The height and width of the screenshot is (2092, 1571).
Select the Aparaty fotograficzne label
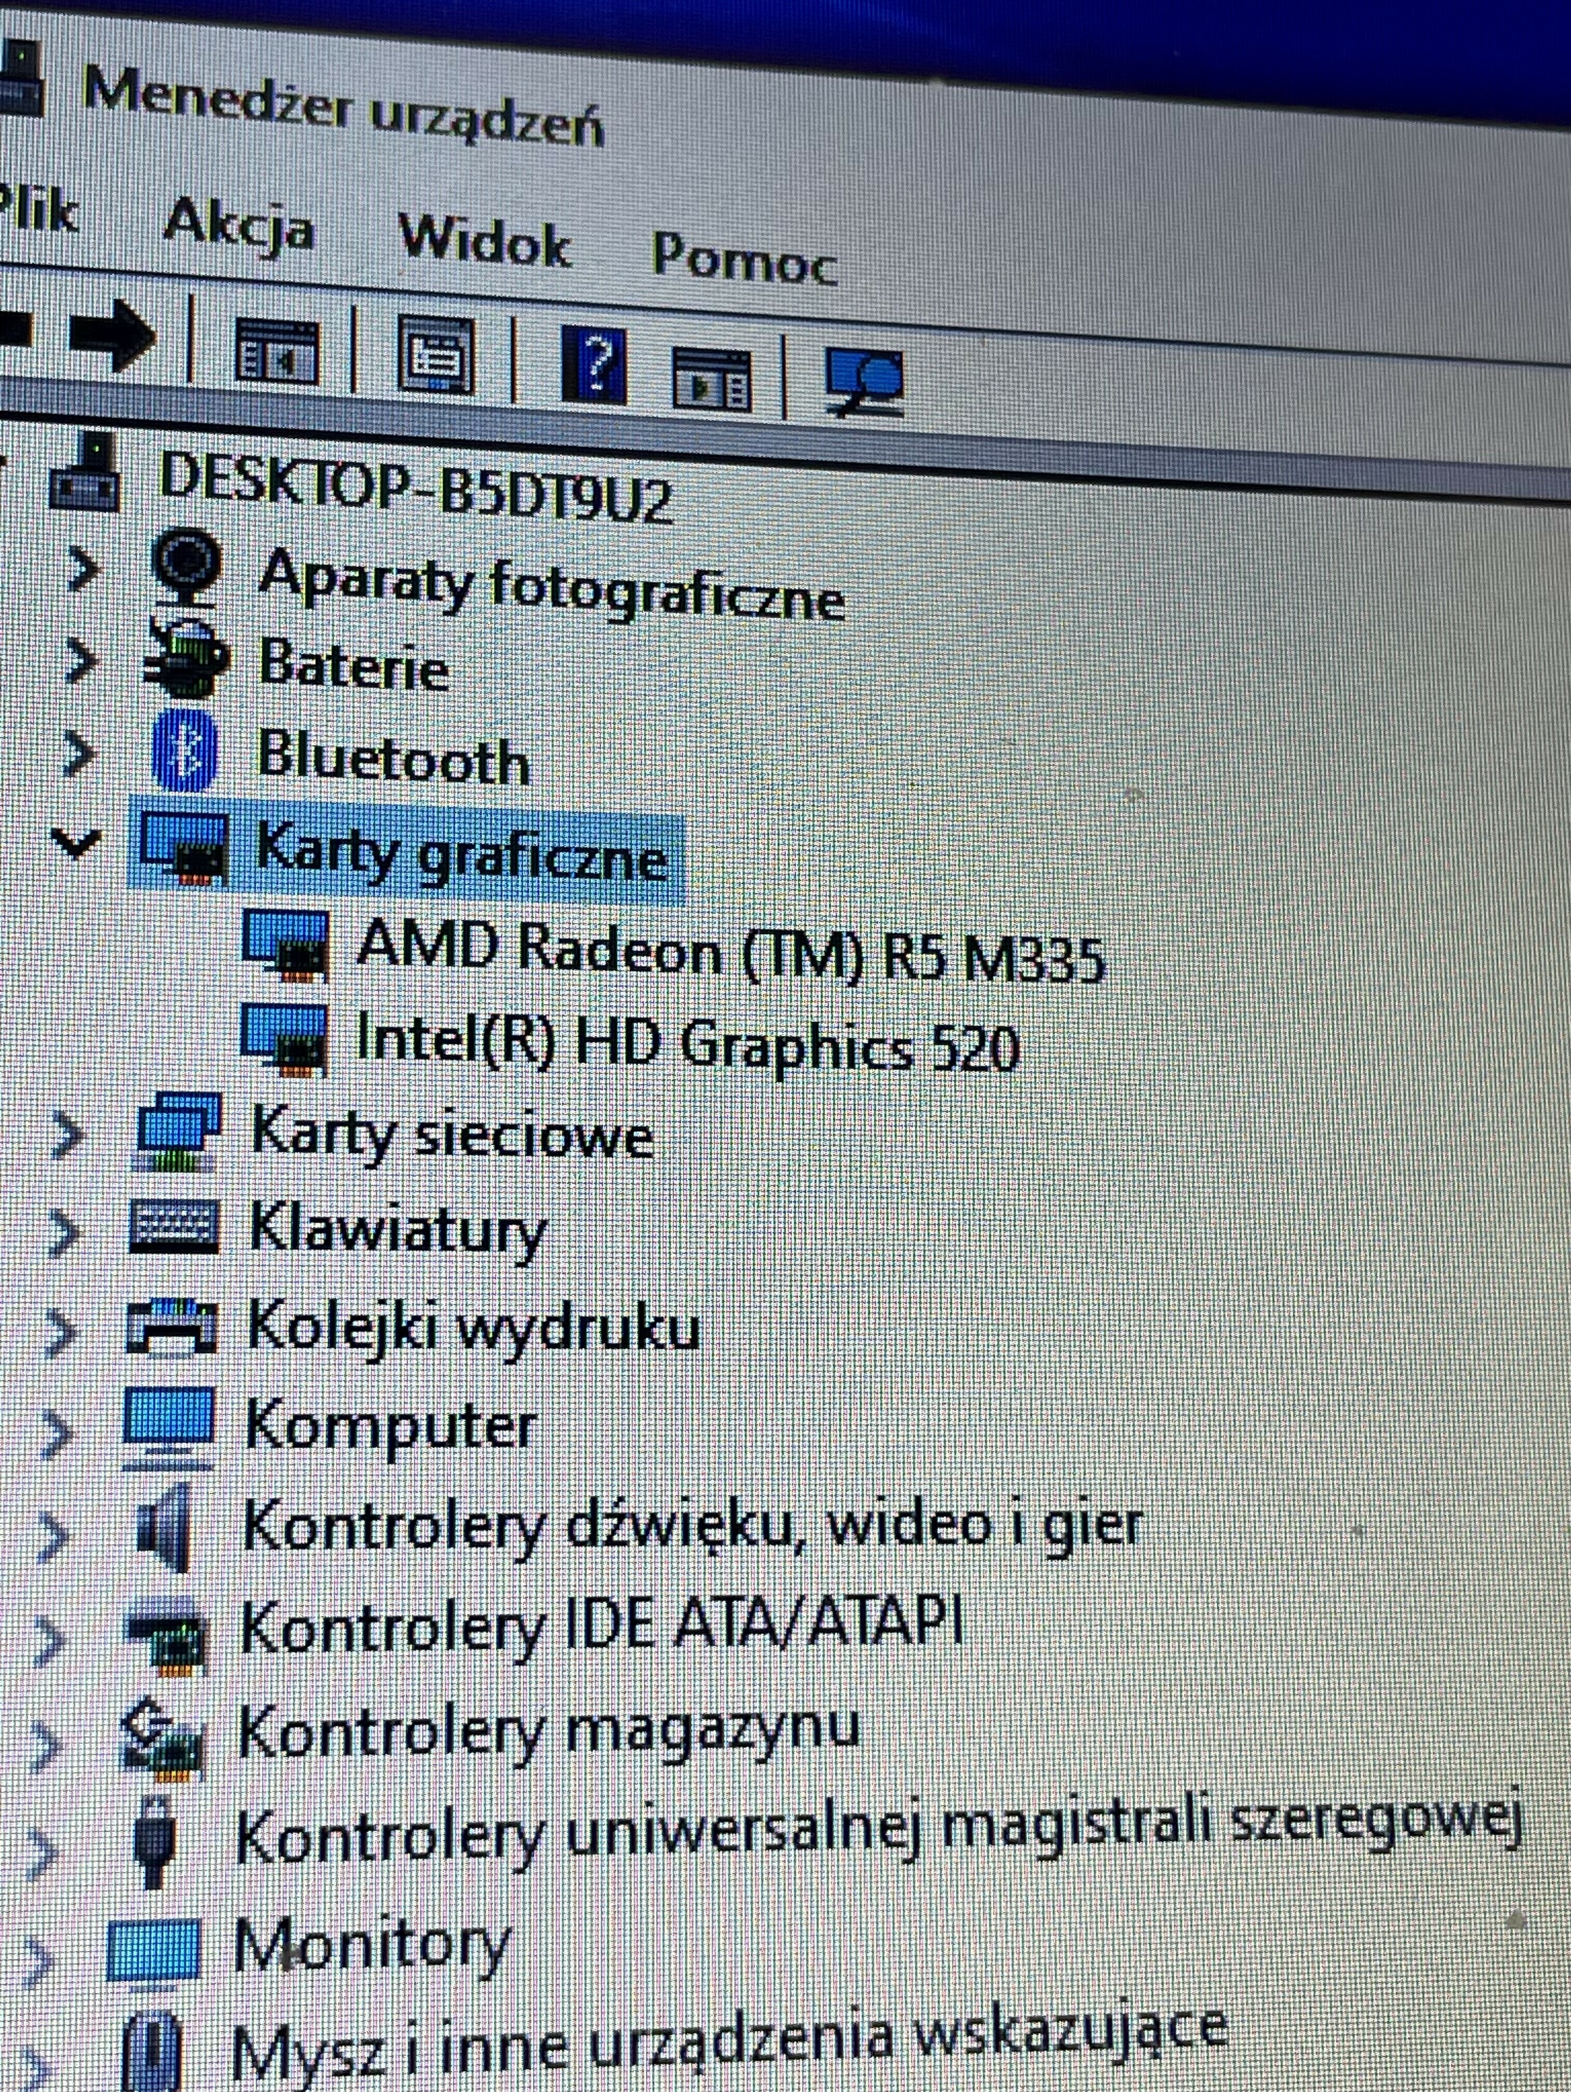coord(551,586)
